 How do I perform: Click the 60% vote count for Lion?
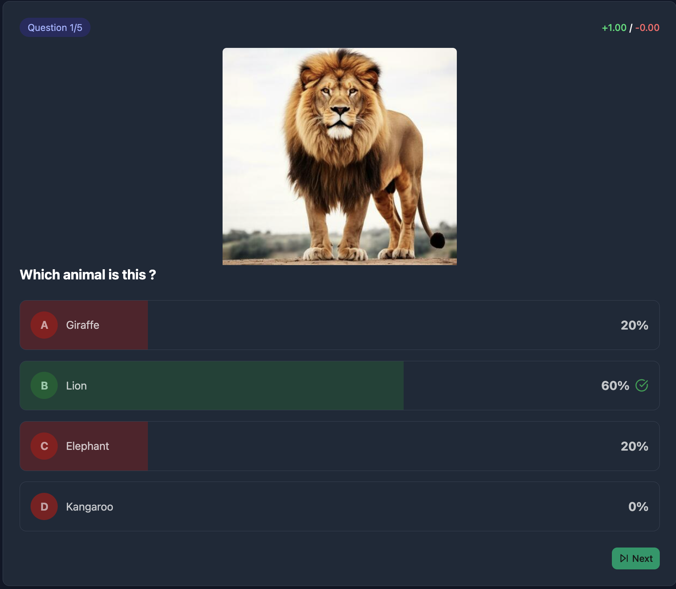[x=615, y=385]
